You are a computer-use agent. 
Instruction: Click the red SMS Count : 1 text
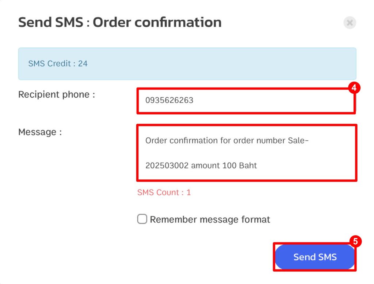[164, 192]
